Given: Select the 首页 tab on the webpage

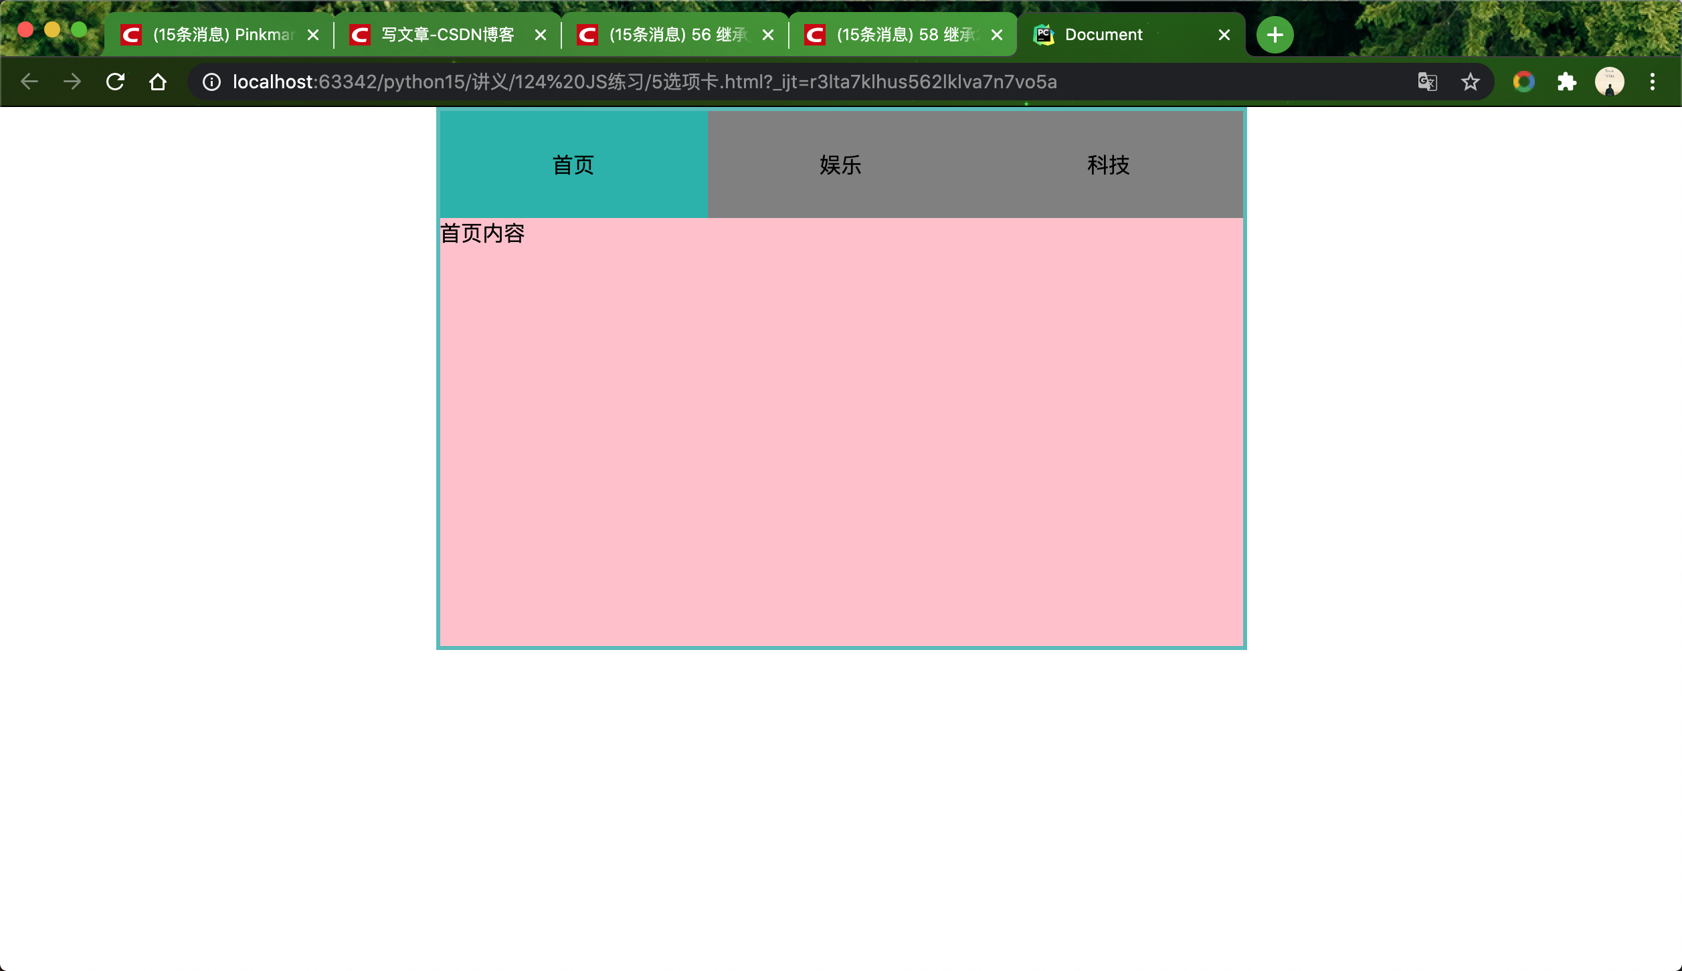Looking at the screenshot, I should (x=571, y=165).
